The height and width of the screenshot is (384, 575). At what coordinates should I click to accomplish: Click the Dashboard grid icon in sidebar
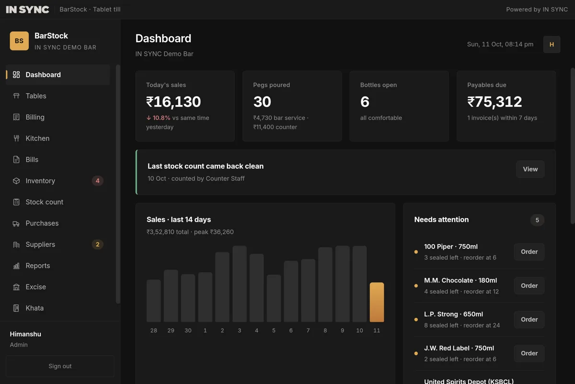click(16, 75)
